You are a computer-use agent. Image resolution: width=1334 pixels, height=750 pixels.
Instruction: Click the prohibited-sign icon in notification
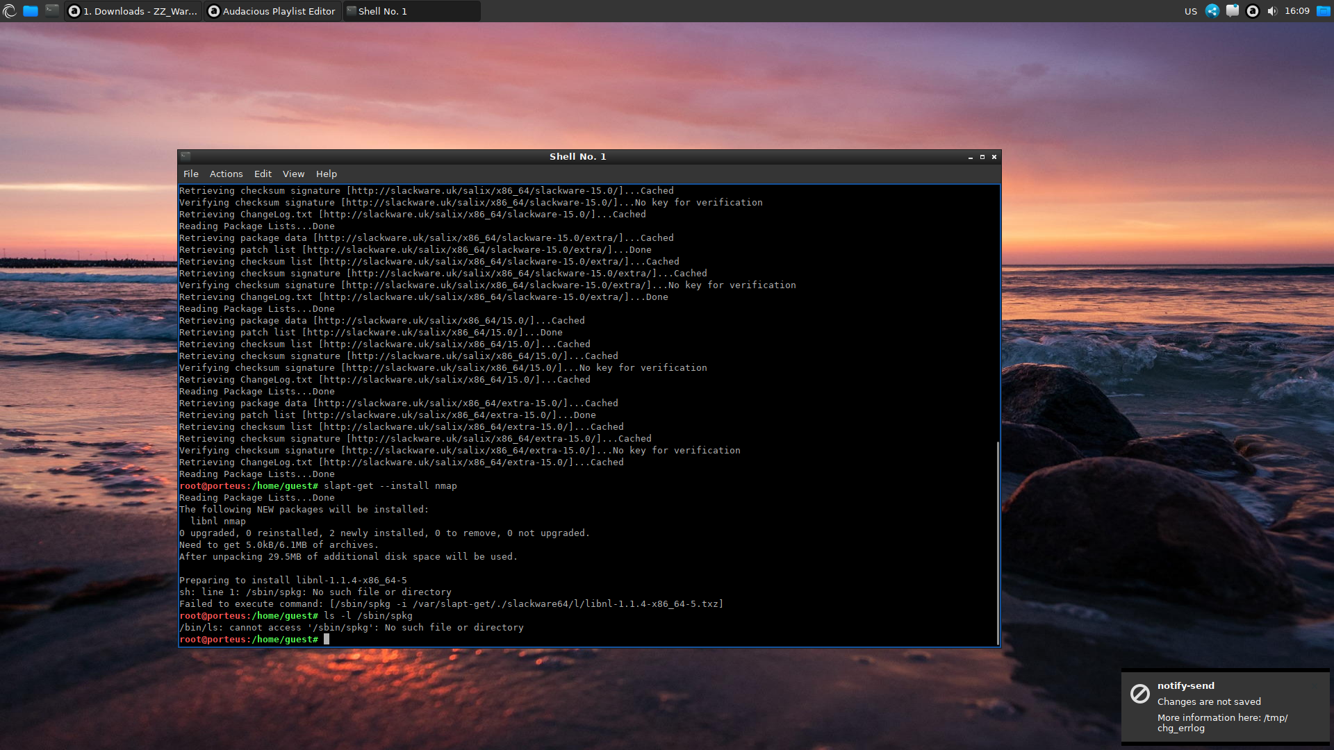(x=1140, y=694)
